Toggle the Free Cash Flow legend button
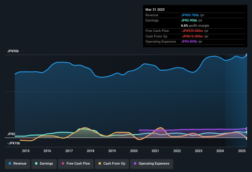This screenshot has height=172, width=252. (76, 164)
